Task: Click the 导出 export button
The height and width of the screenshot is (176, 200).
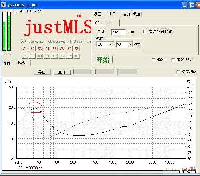Action: pyautogui.click(x=42, y=72)
